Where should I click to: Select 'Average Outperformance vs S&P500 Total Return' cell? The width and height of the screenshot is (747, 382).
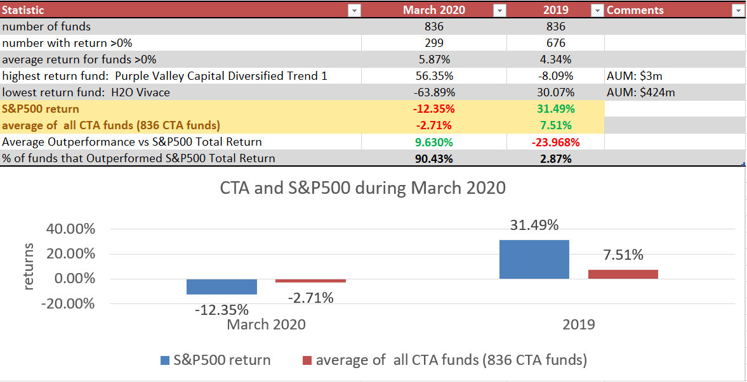pos(180,142)
